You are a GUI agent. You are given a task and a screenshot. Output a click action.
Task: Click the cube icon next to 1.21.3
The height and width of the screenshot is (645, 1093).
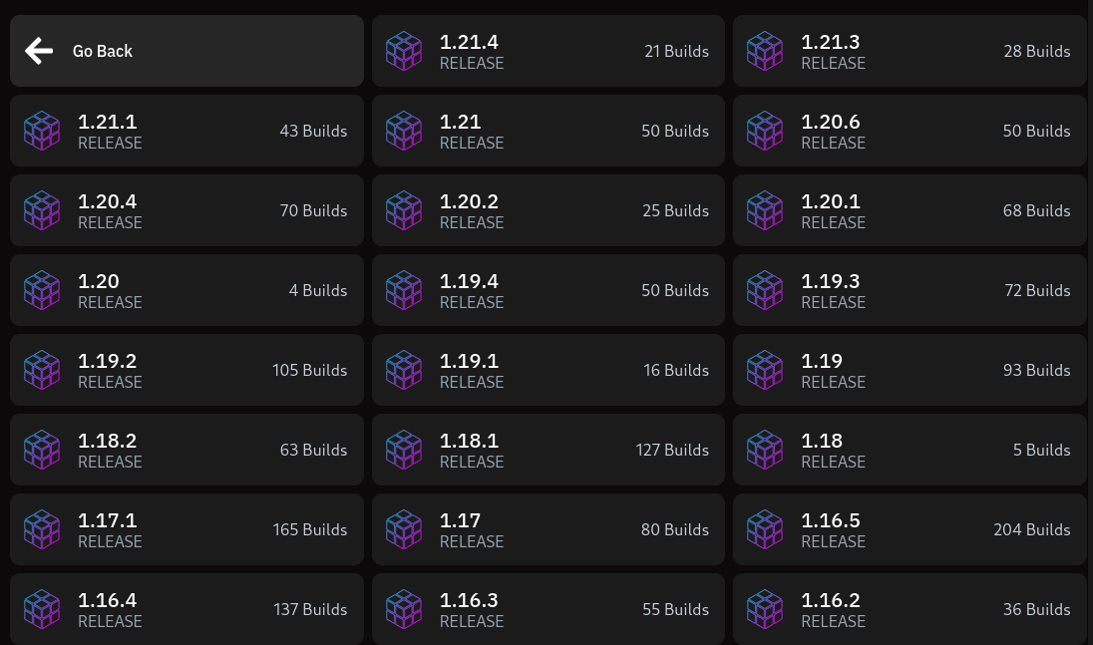point(765,51)
